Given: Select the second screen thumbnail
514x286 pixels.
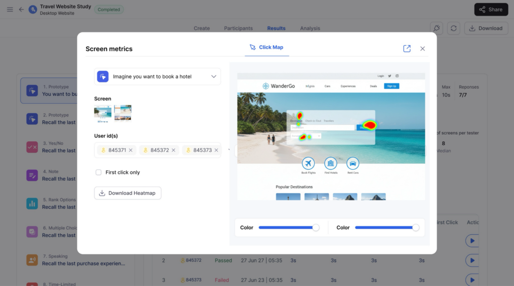Looking at the screenshot, I should point(123,113).
